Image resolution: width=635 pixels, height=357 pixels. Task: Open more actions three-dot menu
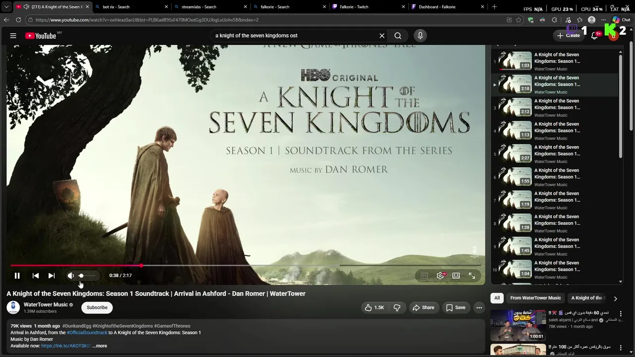coord(479,307)
